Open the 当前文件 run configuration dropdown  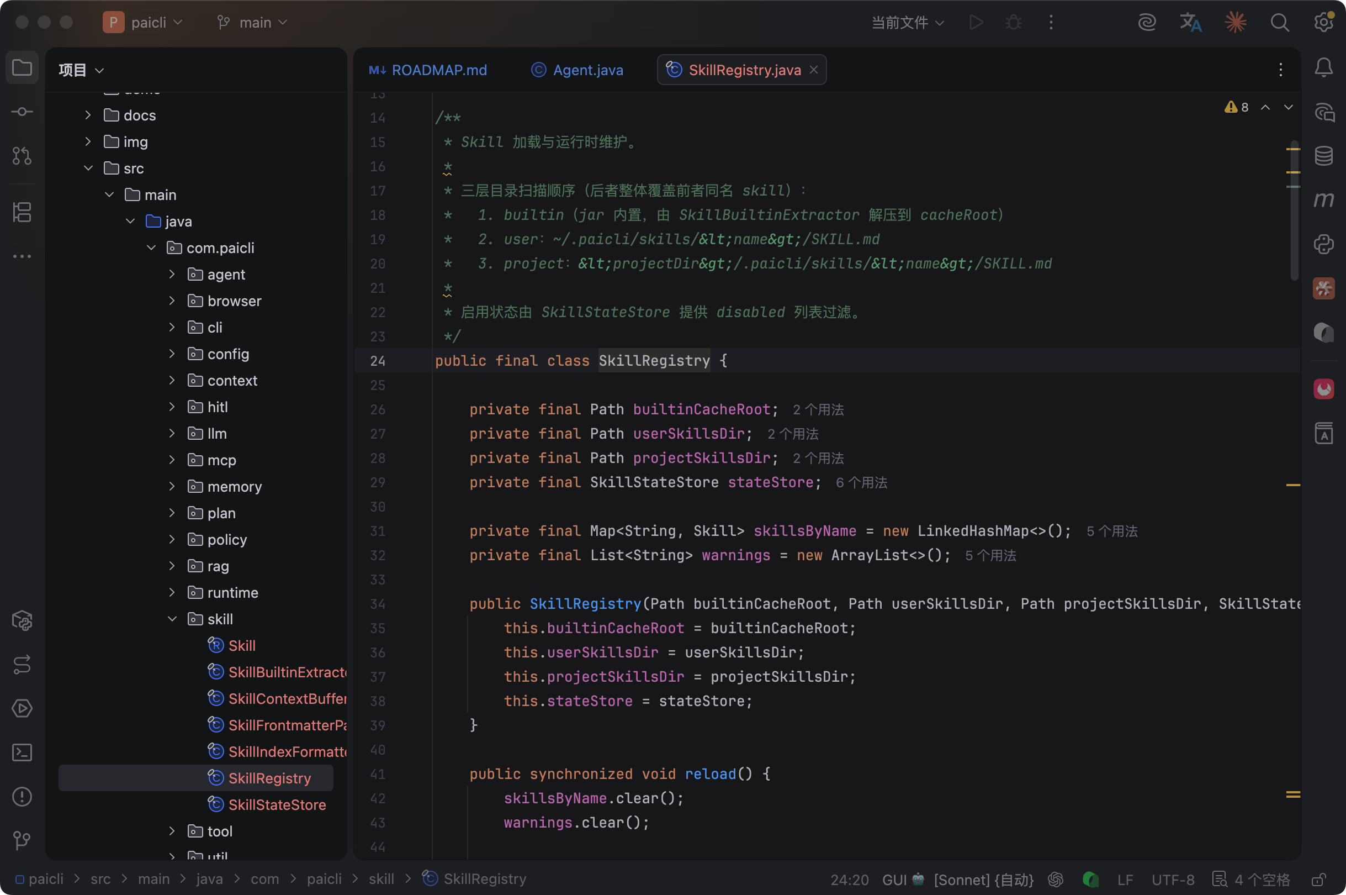coord(908,22)
